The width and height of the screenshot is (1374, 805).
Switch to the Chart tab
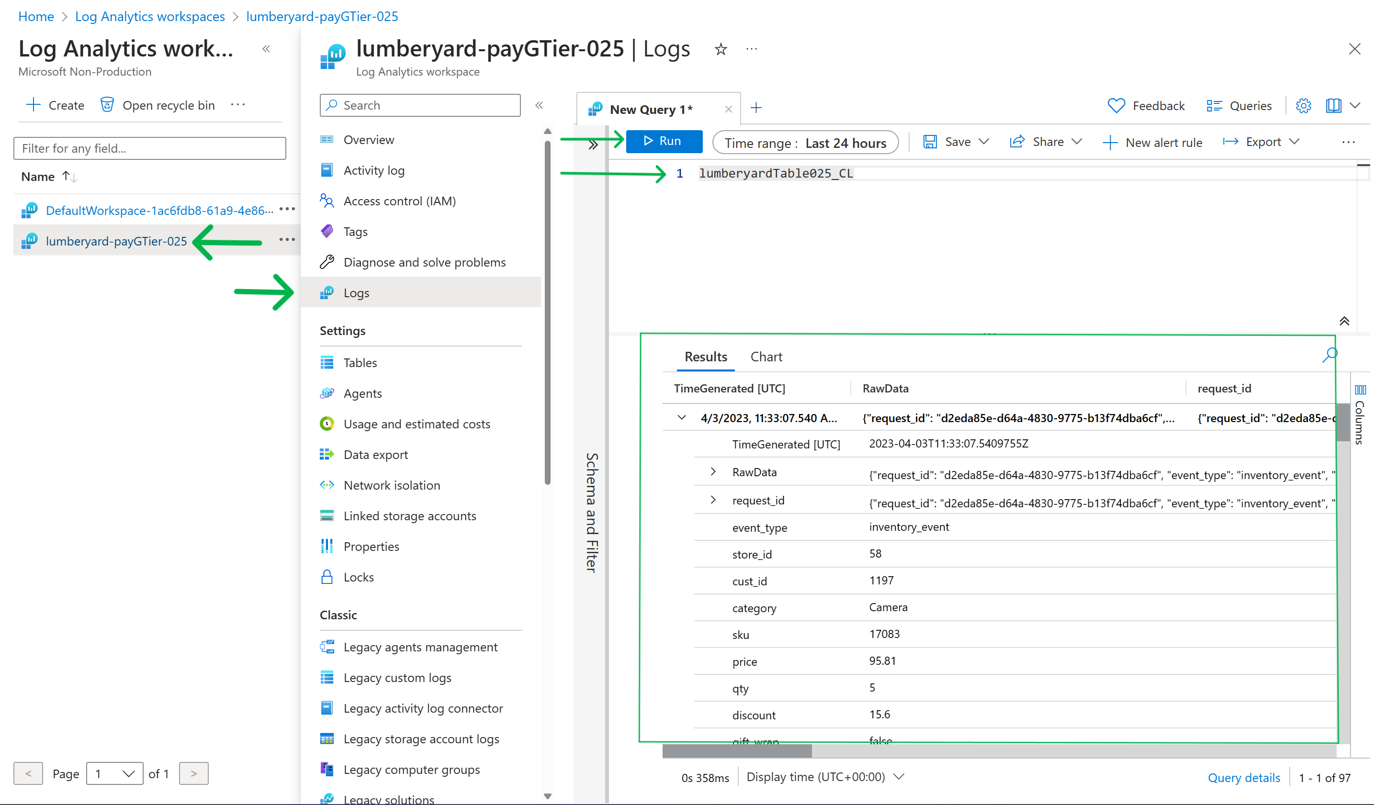coord(766,357)
